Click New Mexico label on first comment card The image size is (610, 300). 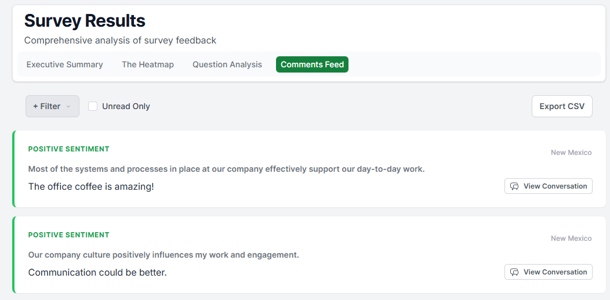pos(571,153)
